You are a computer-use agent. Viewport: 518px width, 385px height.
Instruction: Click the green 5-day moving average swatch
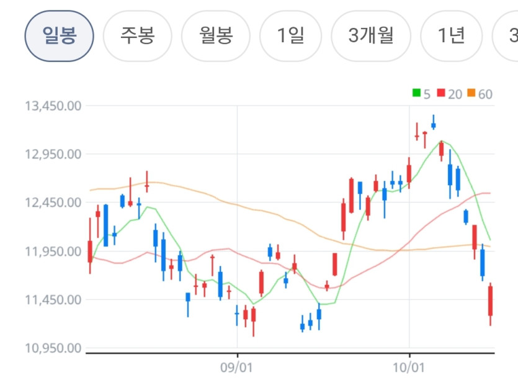[416, 93]
